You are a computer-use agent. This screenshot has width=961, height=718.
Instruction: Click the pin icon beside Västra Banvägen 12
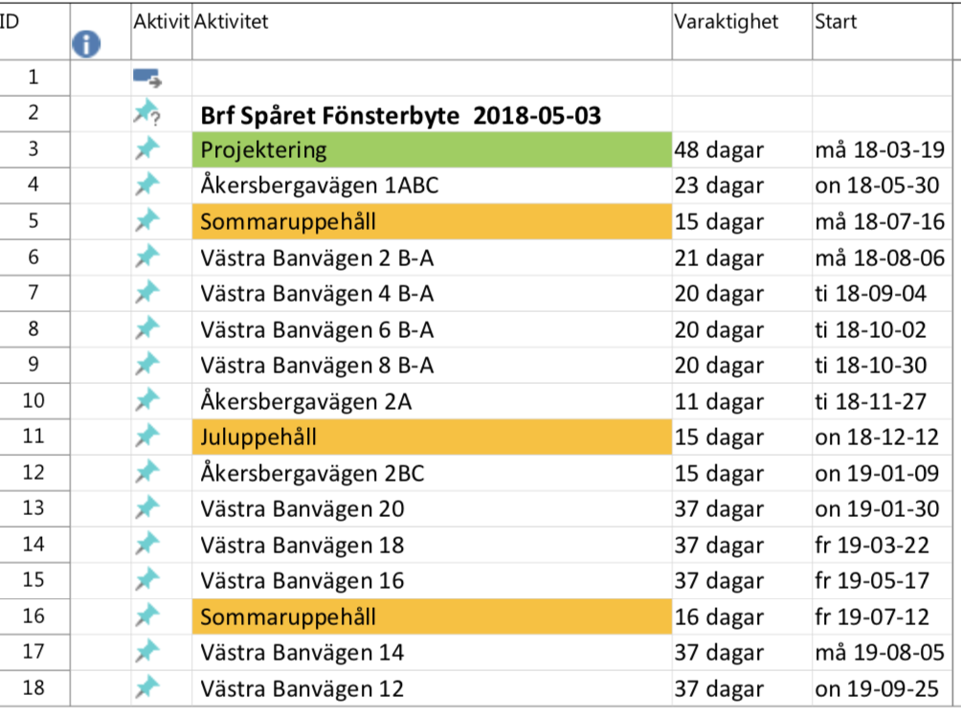(x=146, y=687)
